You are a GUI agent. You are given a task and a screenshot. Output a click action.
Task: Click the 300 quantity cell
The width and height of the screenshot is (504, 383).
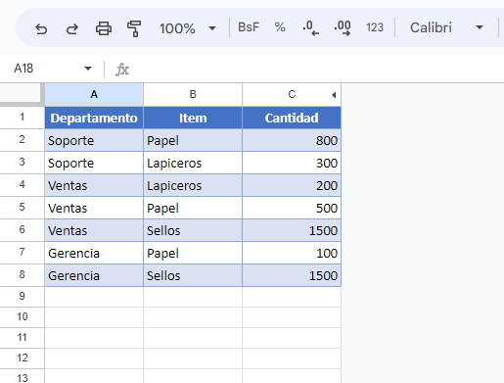[292, 163]
